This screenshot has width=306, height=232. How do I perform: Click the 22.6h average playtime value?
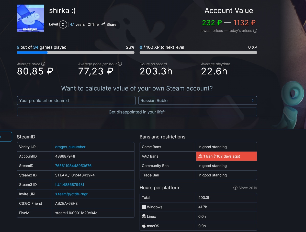[214, 71]
